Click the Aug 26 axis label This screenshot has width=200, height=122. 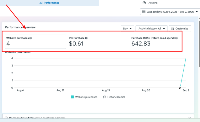[x=146, y=90]
